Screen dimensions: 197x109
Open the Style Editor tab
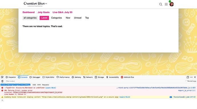48,77
